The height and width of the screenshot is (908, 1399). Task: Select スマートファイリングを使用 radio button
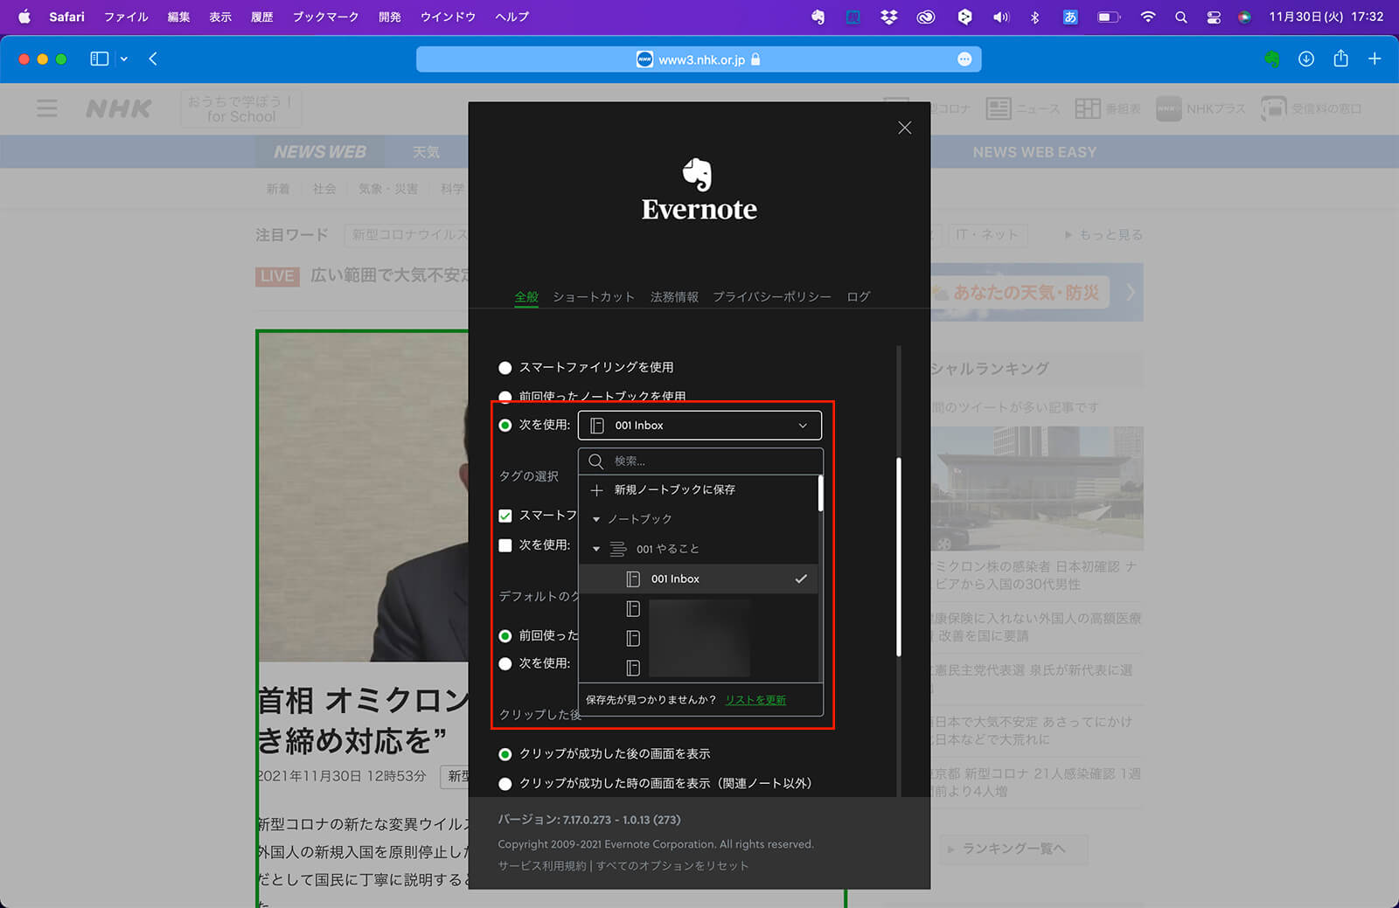pos(505,368)
